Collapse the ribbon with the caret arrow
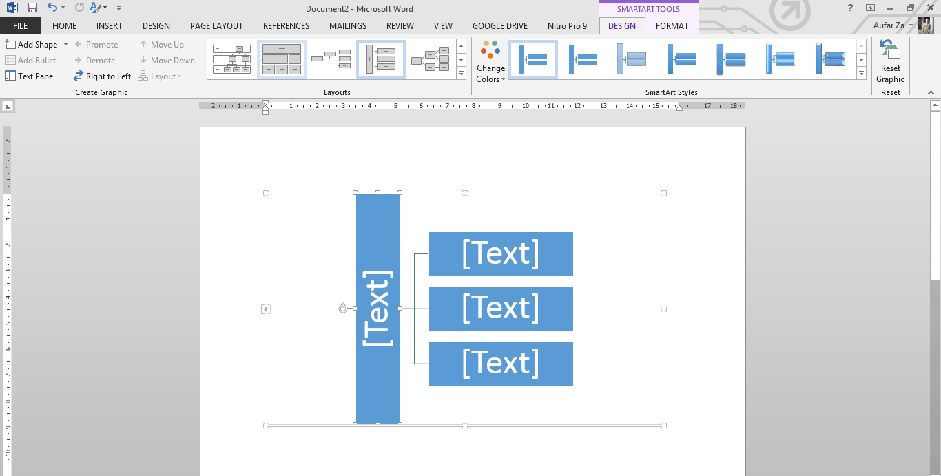 pos(931,92)
